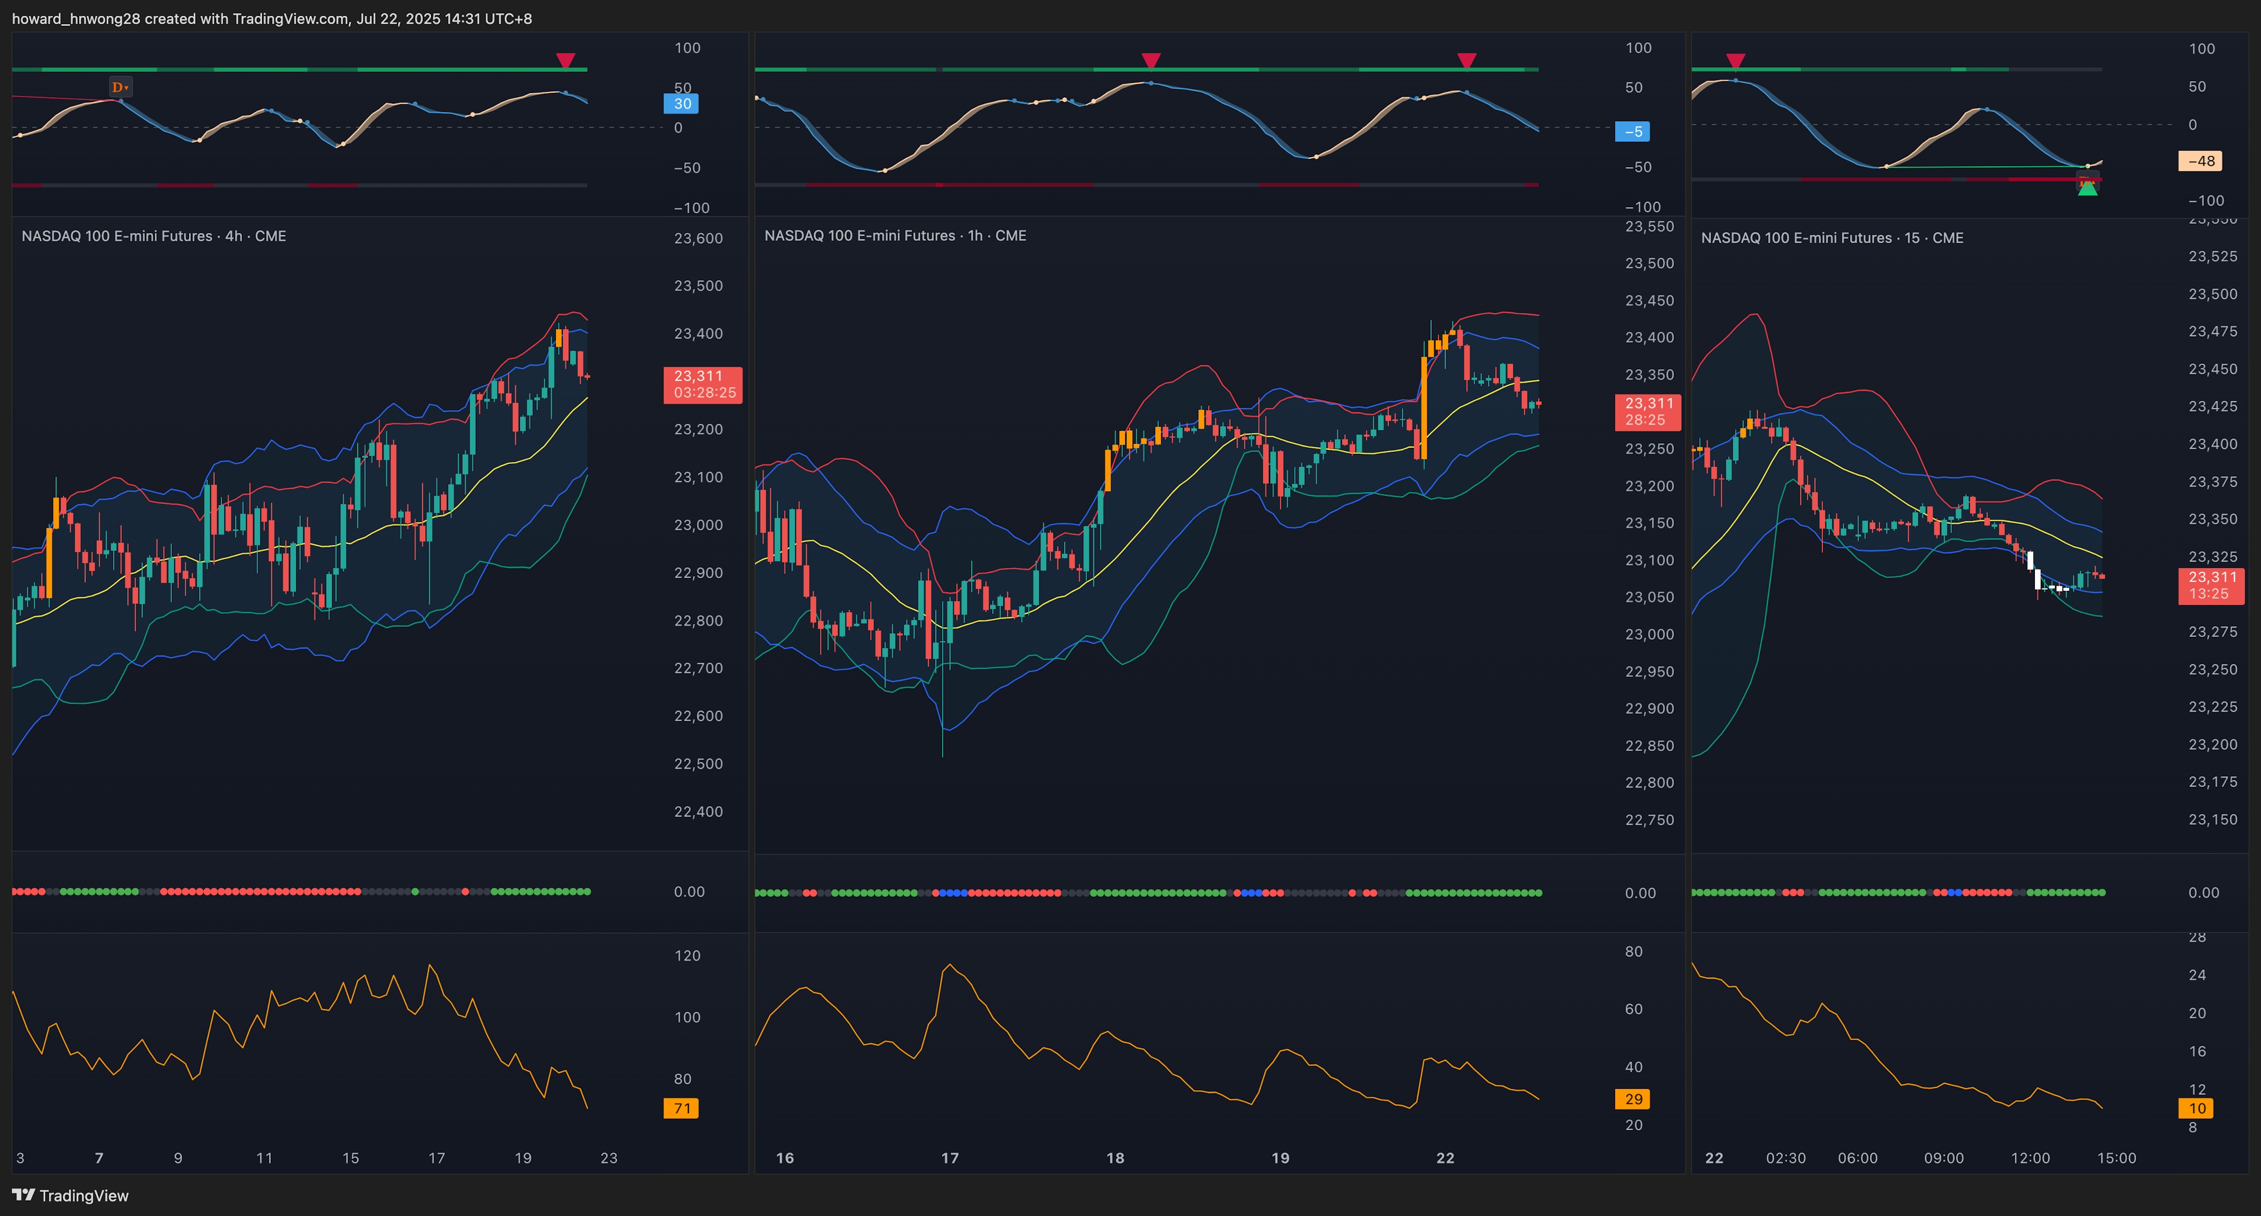Click the 23,311 price label with the 13:25 countdown

2212,585
